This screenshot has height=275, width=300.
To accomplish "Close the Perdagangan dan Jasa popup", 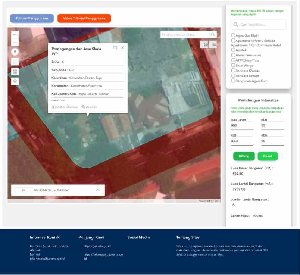I will click(x=122, y=48).
